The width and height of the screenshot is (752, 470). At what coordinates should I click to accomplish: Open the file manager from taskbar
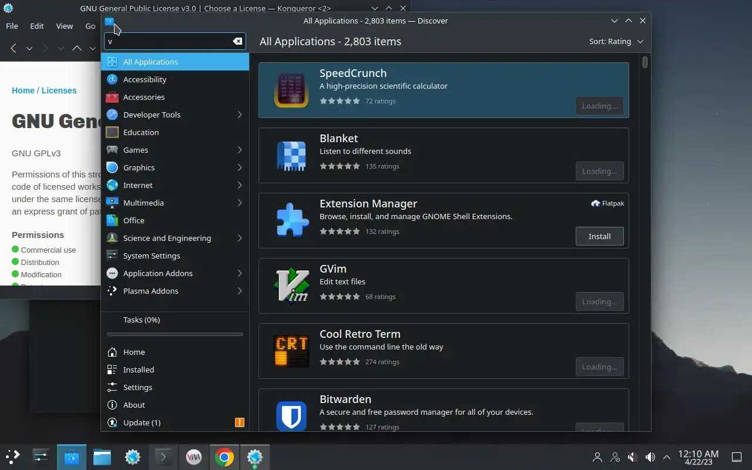click(102, 456)
